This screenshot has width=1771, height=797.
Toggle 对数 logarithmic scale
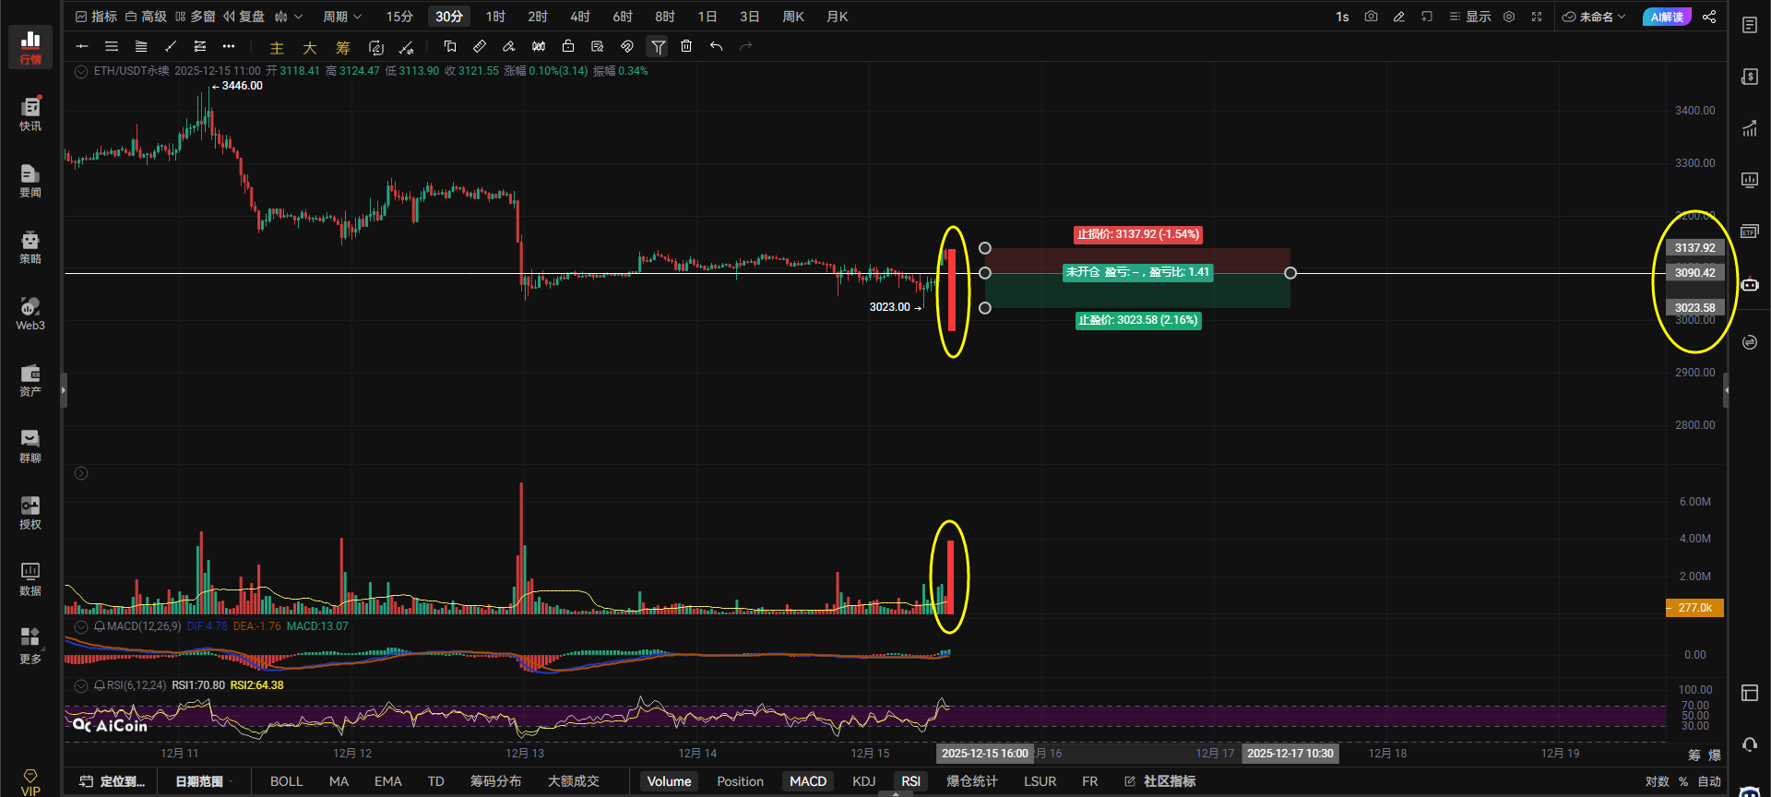(x=1657, y=781)
